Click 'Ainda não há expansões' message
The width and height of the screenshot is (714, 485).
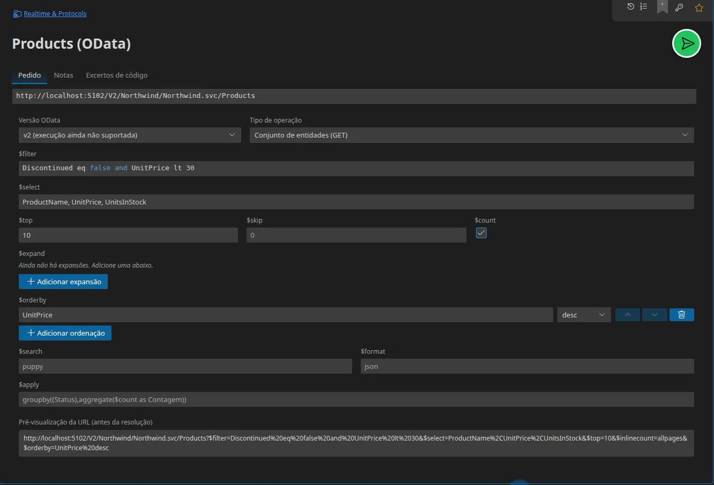click(86, 265)
